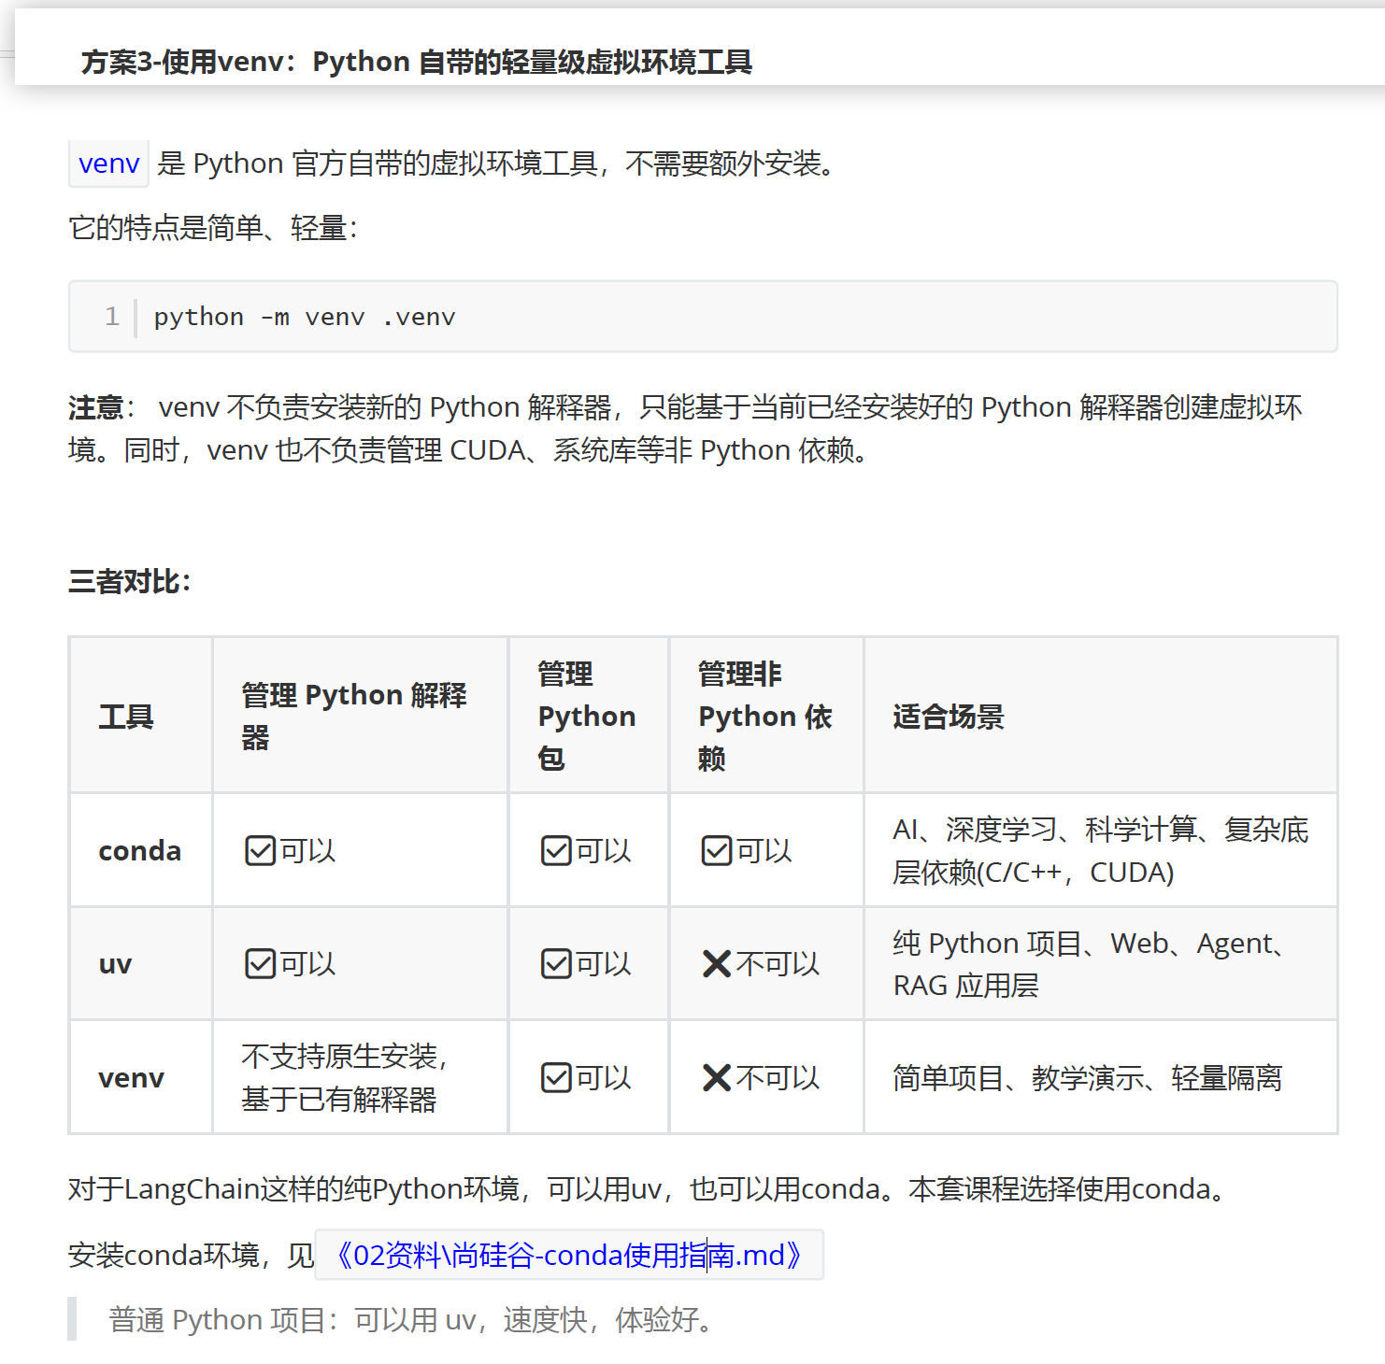1385x1364 pixels.
Task: Click conda's 管理 Python 包 checkmark icon
Action: (x=556, y=851)
